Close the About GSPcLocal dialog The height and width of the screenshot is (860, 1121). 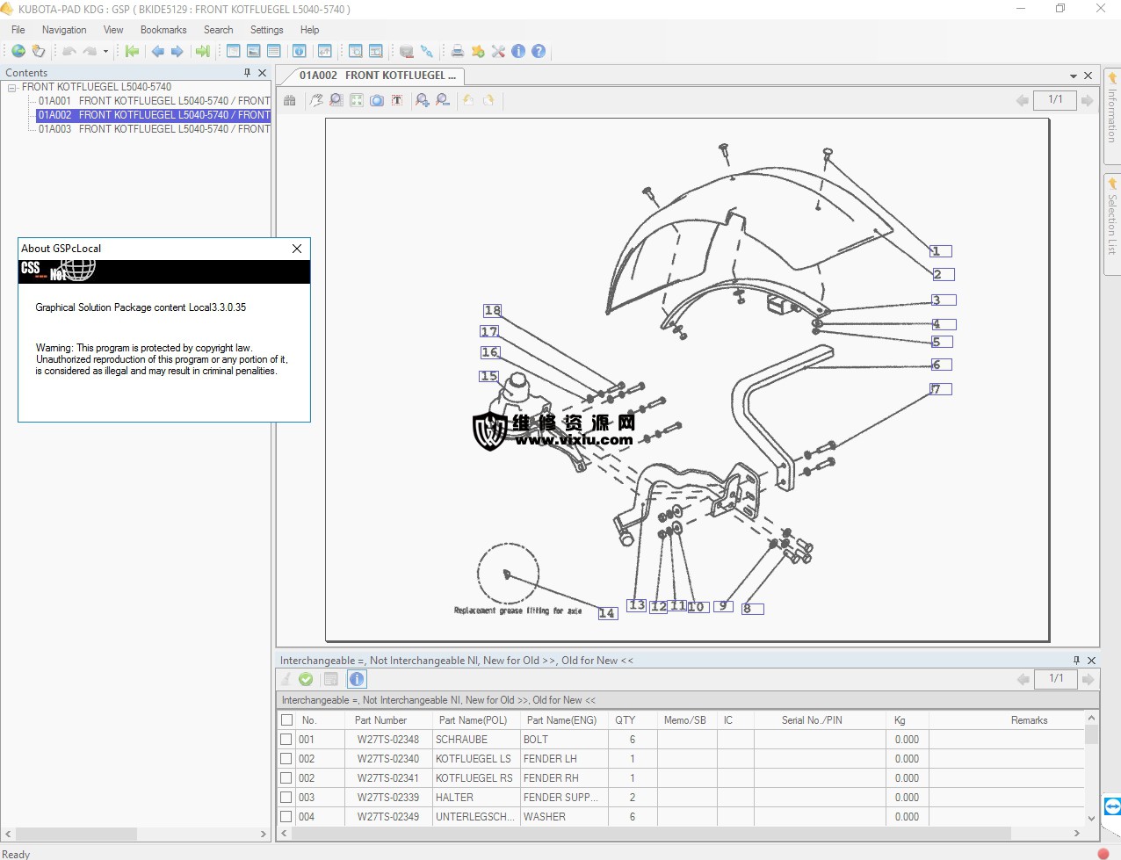(297, 249)
